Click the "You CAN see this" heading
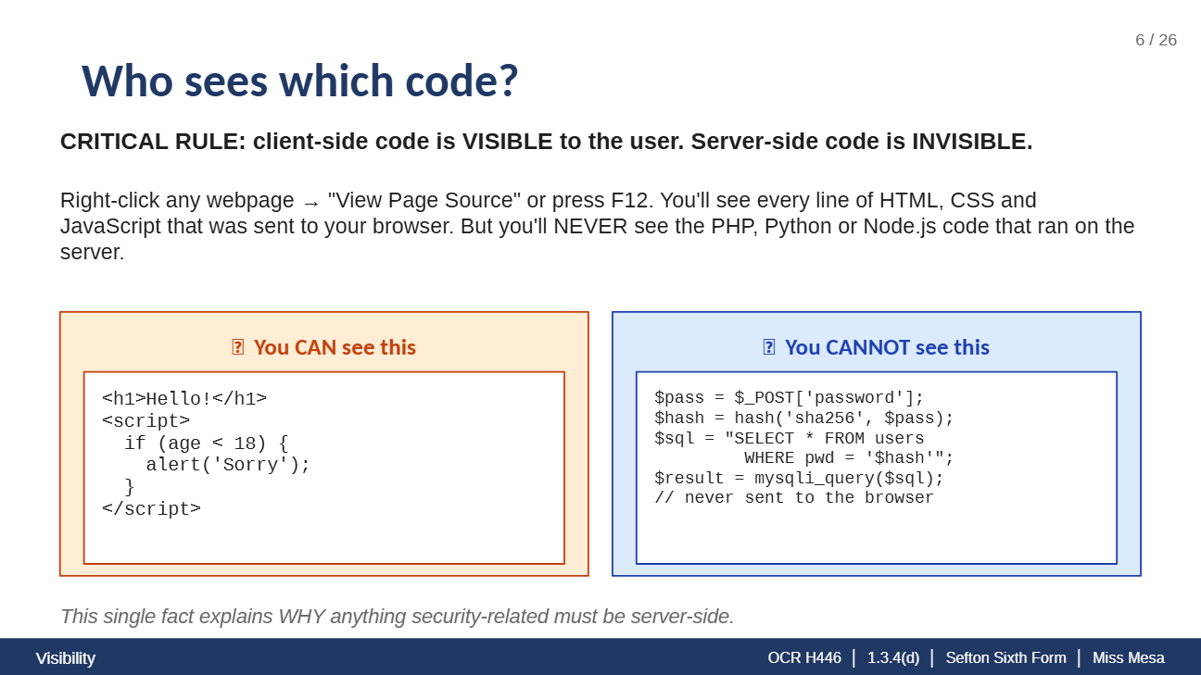Viewport: 1201px width, 675px height. click(x=335, y=347)
